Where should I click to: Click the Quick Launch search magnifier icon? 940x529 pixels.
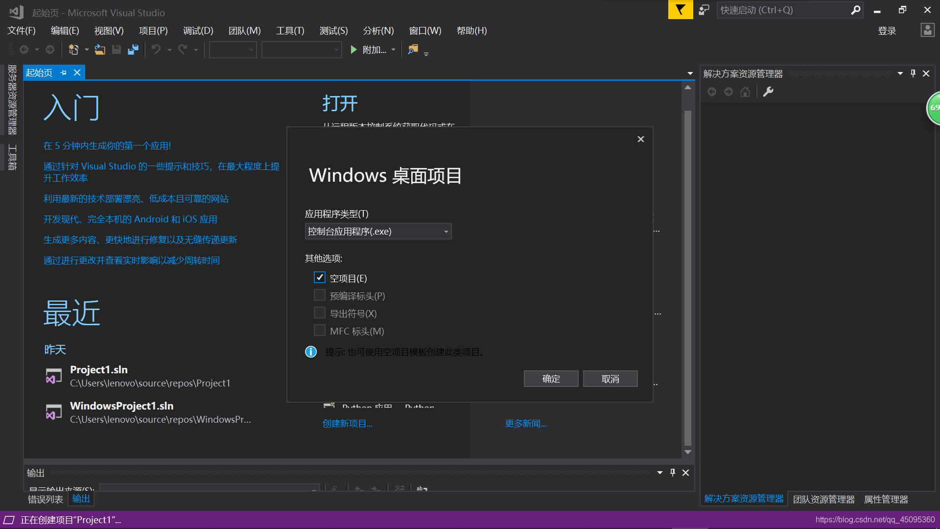855,10
